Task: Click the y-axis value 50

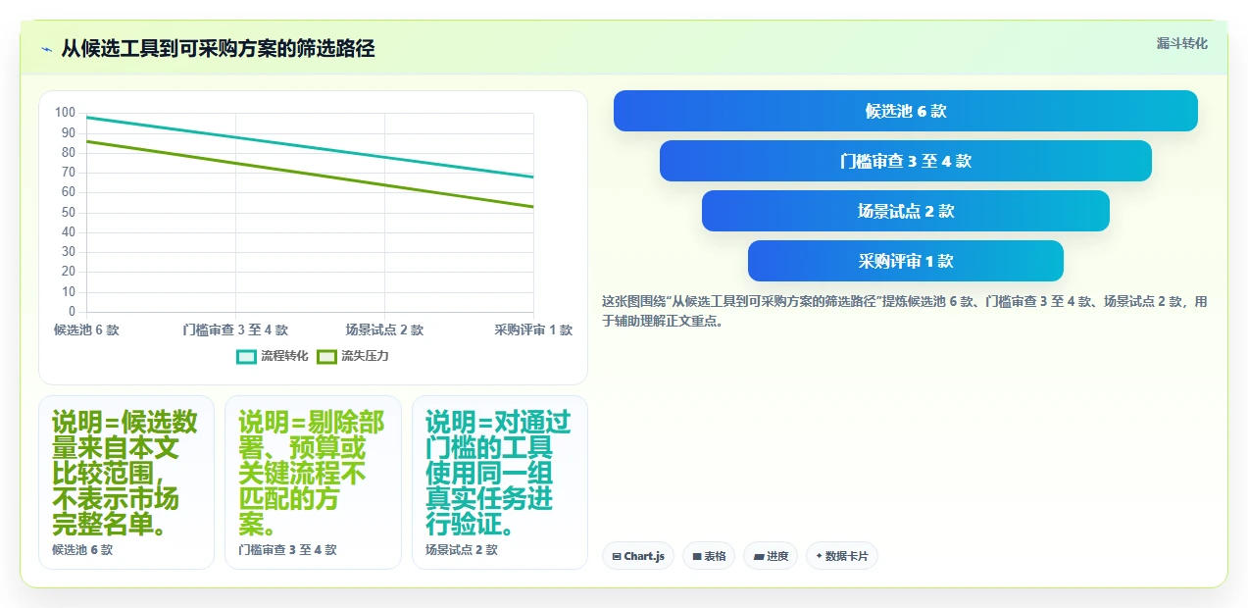Action: point(69,213)
